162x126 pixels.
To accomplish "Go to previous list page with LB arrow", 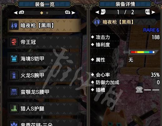I will pos(19,13).
